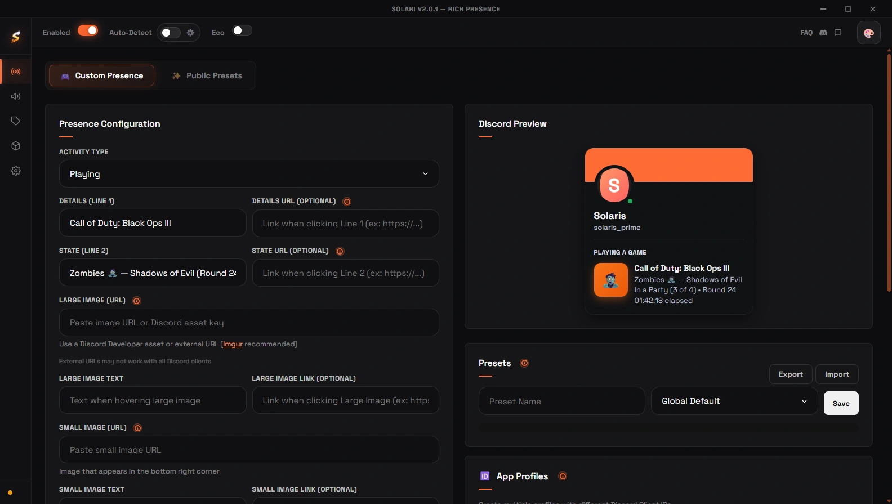
Task: Open the cube package sidebar section
Action: click(x=16, y=146)
